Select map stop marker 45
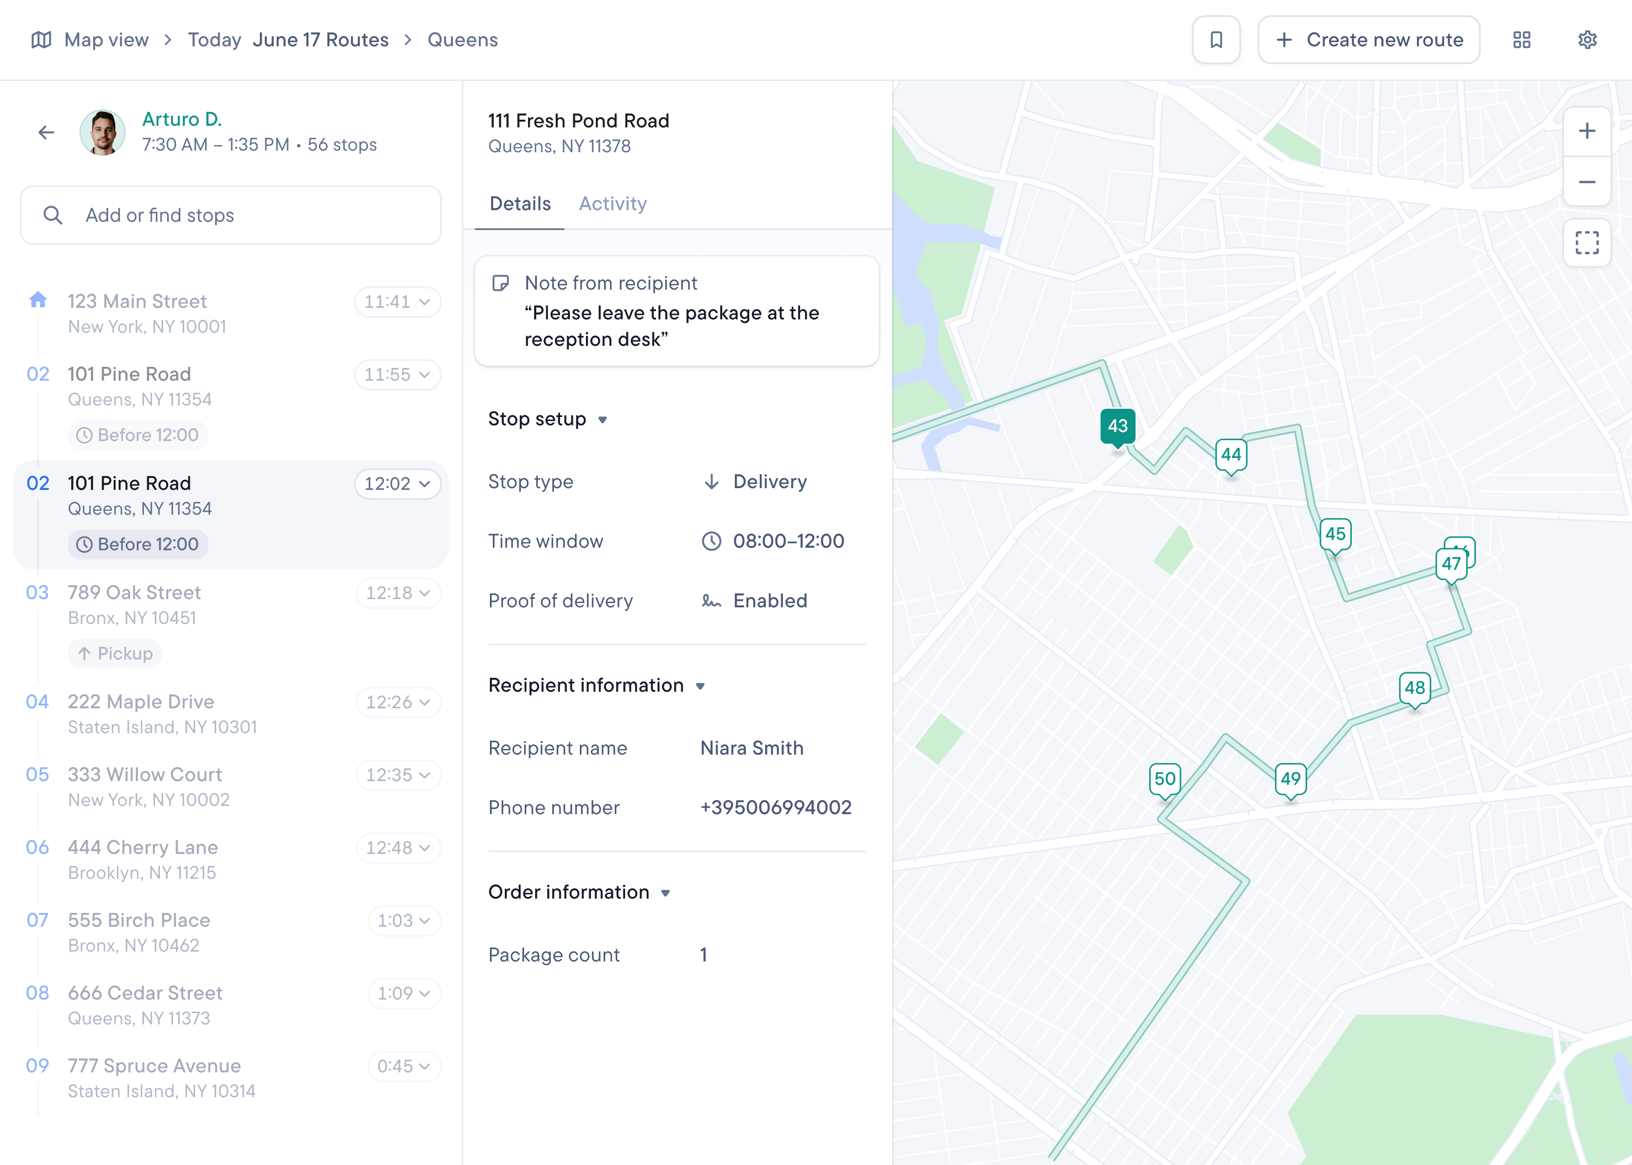The height and width of the screenshot is (1165, 1632). [x=1335, y=535]
